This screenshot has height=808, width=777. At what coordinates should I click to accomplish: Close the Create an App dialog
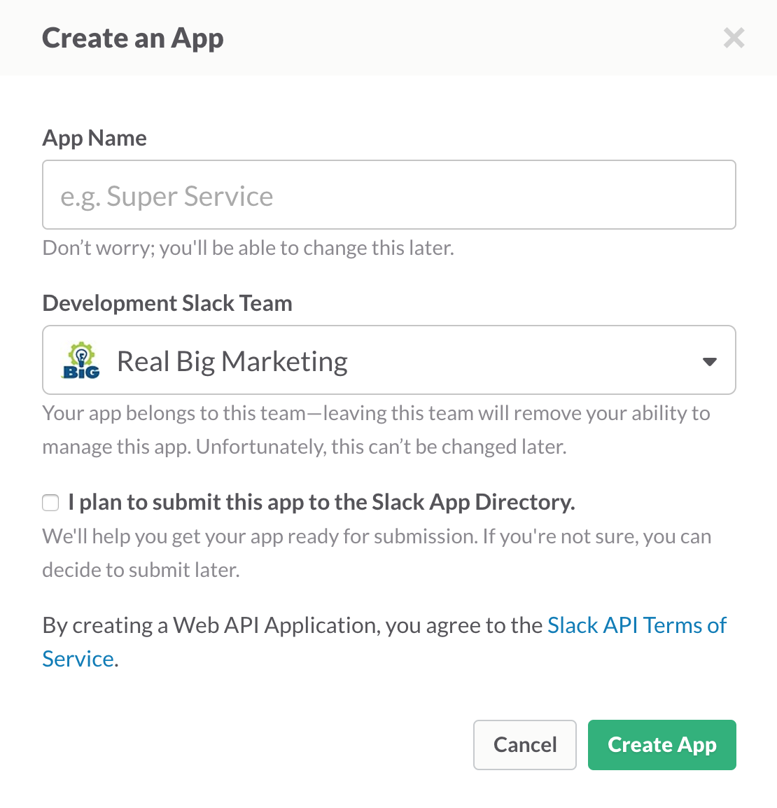(x=734, y=38)
